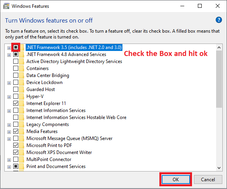
Task: Click folder icon beside Guarded Host
Action: click(x=21, y=89)
